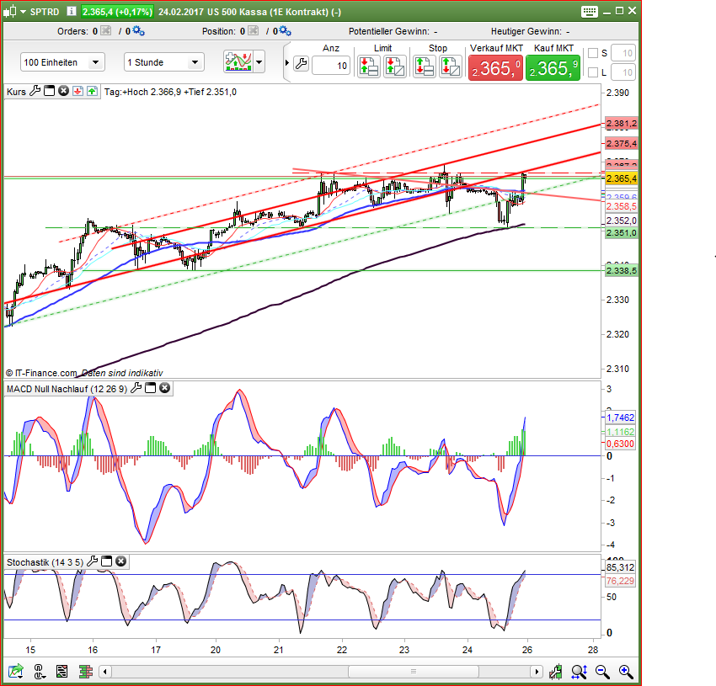Open the indicators and trading systems icon
This screenshot has height=686, width=716.
click(x=238, y=61)
